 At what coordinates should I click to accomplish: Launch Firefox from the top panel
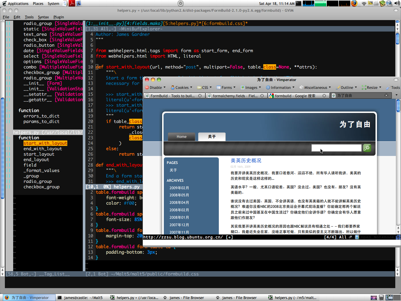click(354, 3)
